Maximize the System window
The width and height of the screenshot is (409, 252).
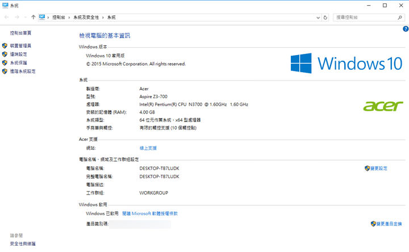pos(385,6)
